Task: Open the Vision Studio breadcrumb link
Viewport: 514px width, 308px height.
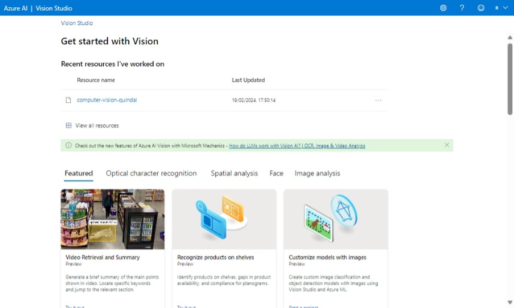Action: point(77,23)
